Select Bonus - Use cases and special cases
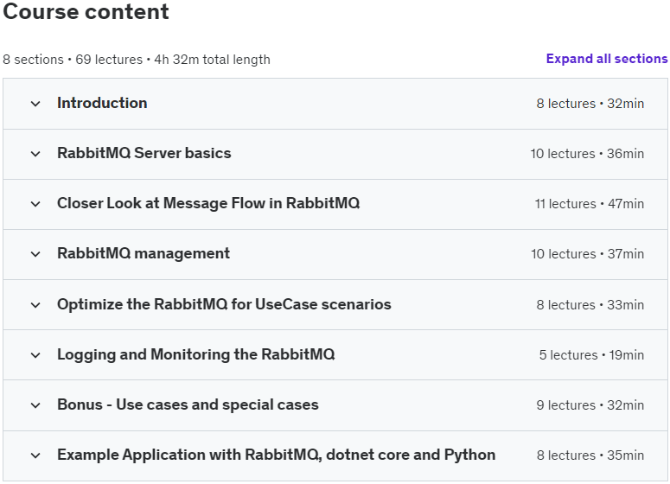670x484 pixels. pyautogui.click(x=188, y=404)
